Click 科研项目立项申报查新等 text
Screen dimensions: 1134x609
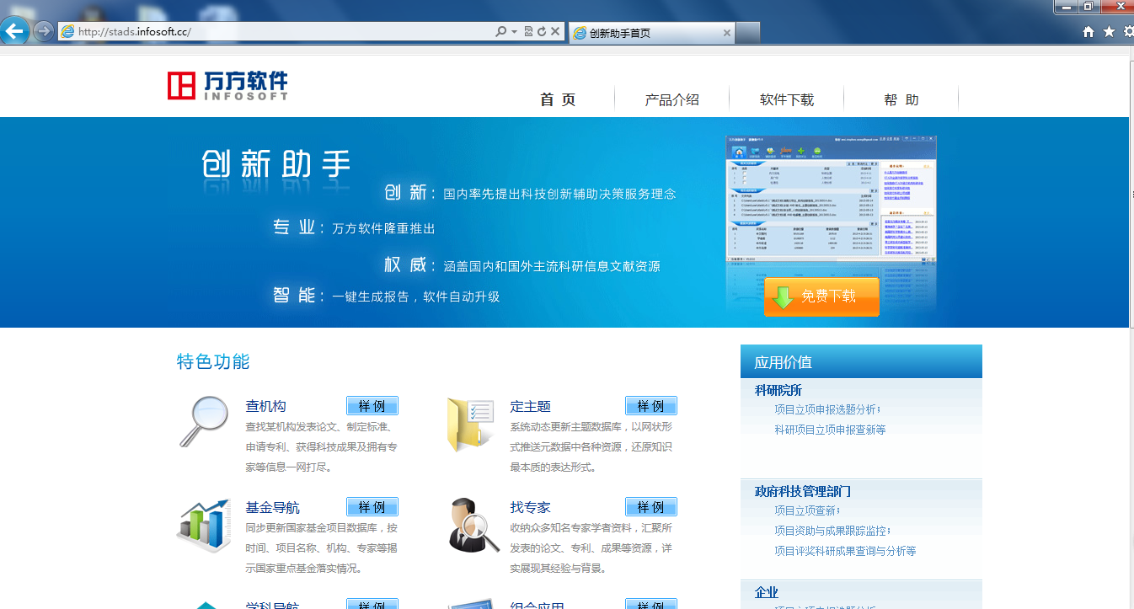click(x=830, y=430)
